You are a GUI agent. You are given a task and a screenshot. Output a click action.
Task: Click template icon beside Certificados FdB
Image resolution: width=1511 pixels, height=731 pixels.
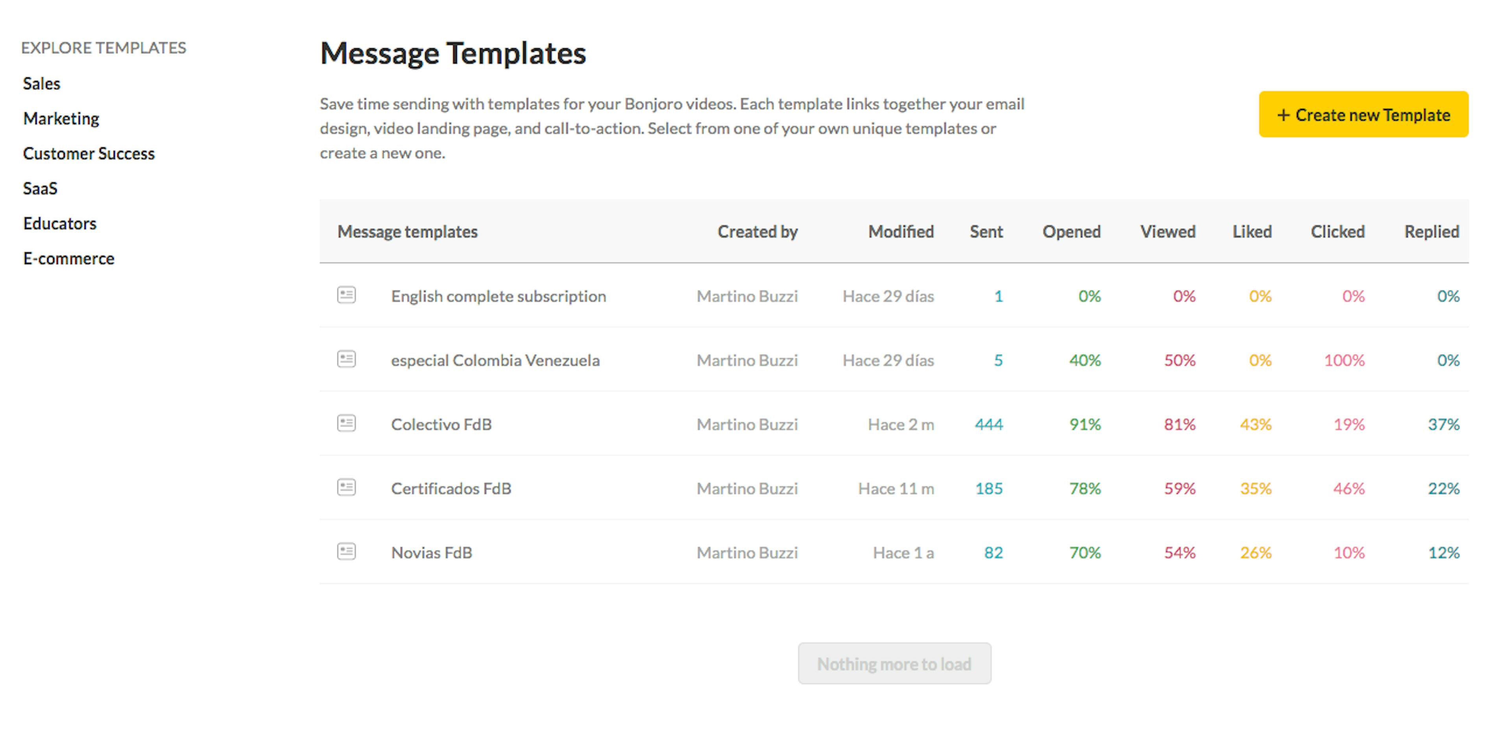point(346,487)
